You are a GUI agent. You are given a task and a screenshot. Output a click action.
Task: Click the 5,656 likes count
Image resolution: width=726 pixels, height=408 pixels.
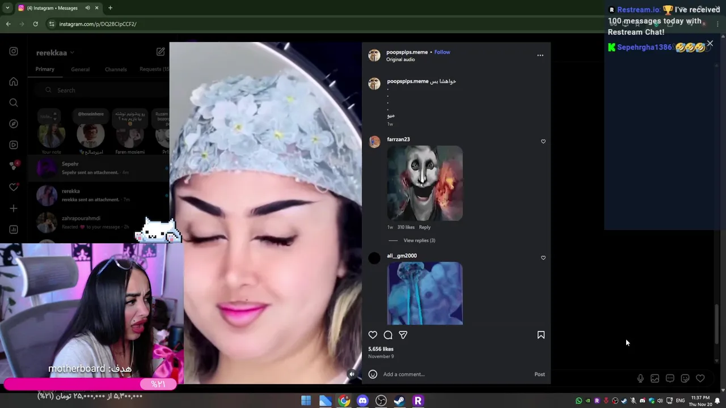pyautogui.click(x=381, y=349)
